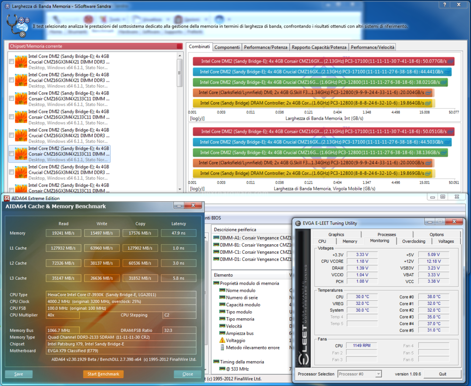Viewport: 471px width, 386px height.
Task: Open the Rapporto Capacità/Potenza tab
Action: tap(319, 47)
